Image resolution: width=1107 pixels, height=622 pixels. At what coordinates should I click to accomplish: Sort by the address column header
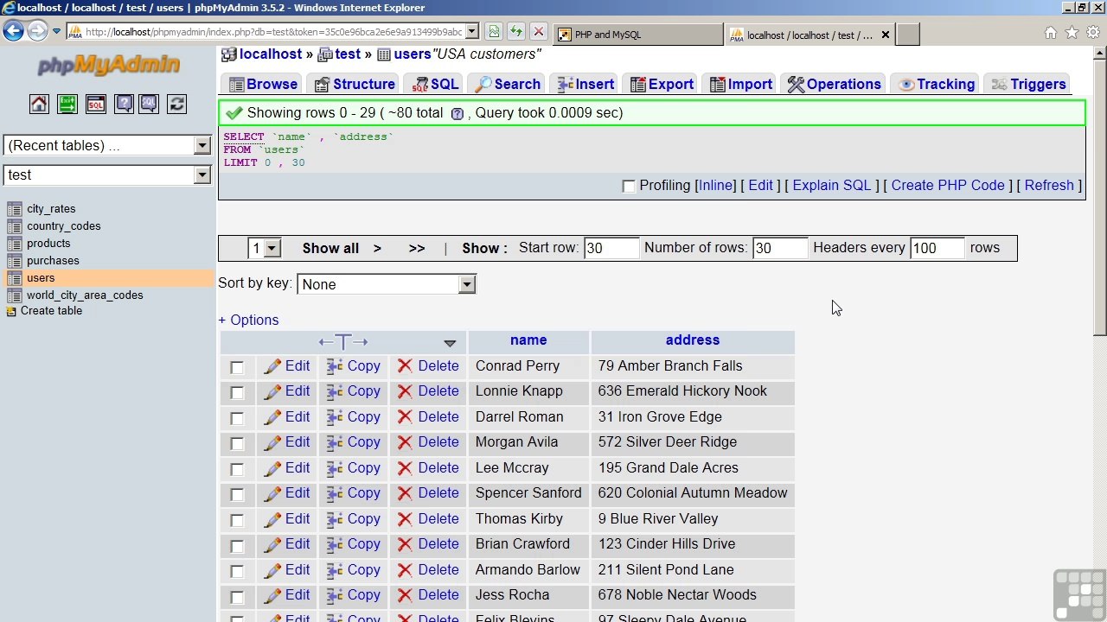point(693,340)
